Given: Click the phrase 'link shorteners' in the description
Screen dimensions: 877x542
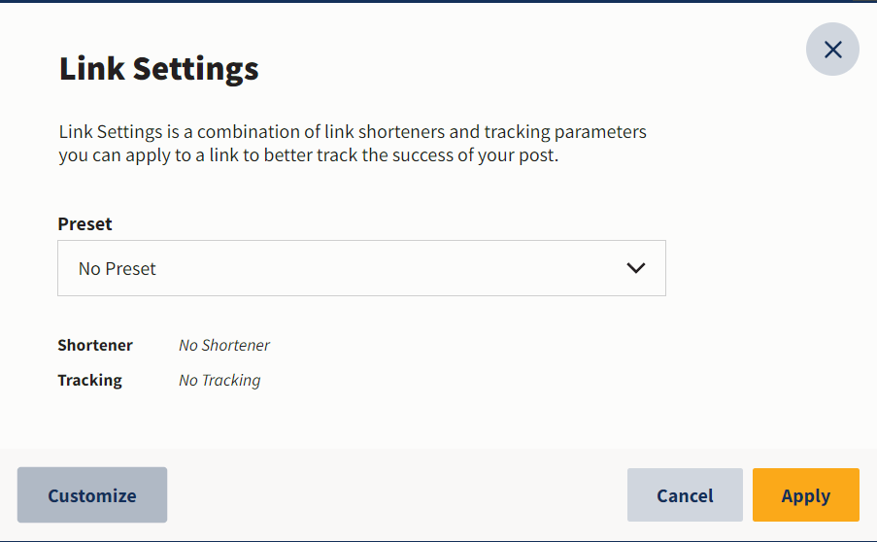Looking at the screenshot, I should [x=385, y=132].
